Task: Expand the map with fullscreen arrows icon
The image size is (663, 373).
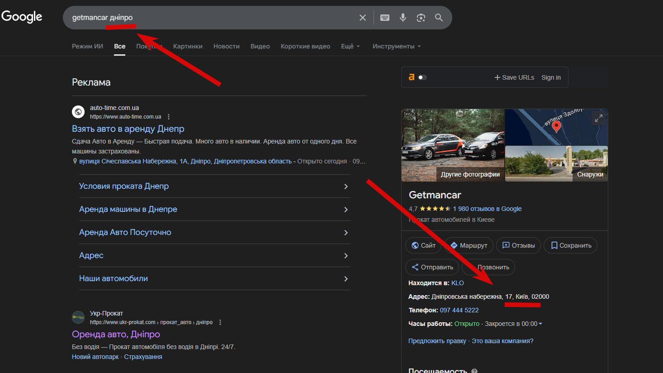Action: click(598, 118)
